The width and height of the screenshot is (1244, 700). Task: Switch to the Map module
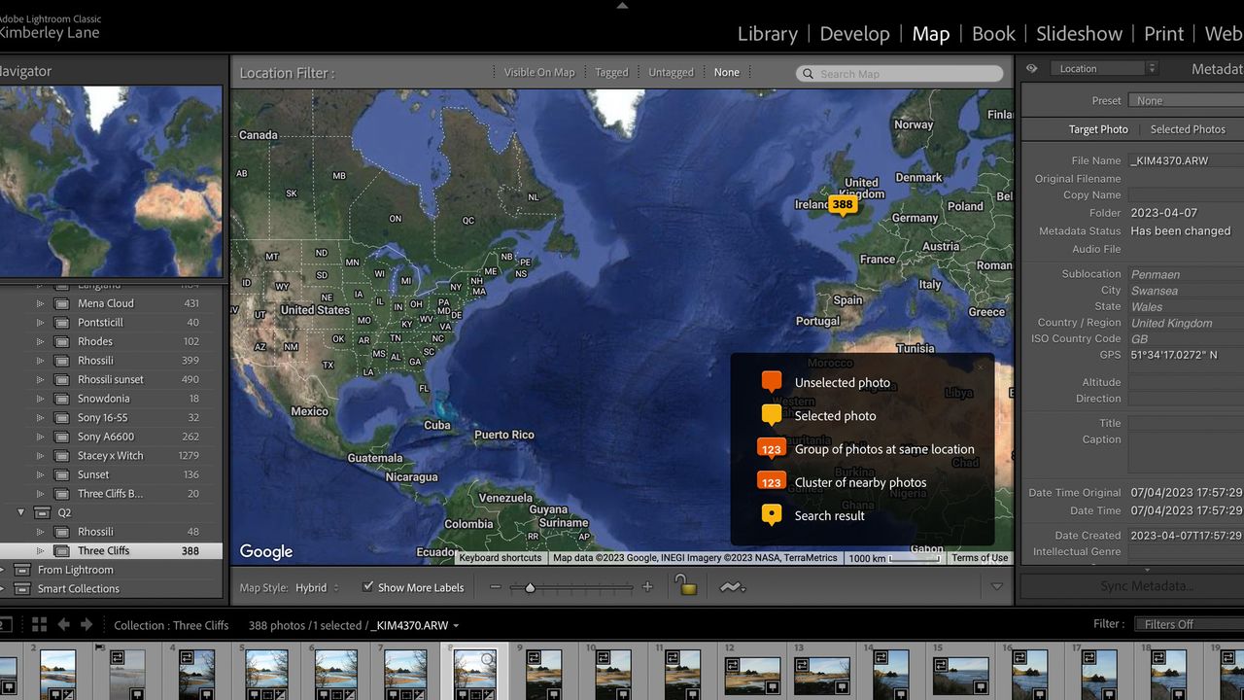tap(930, 34)
